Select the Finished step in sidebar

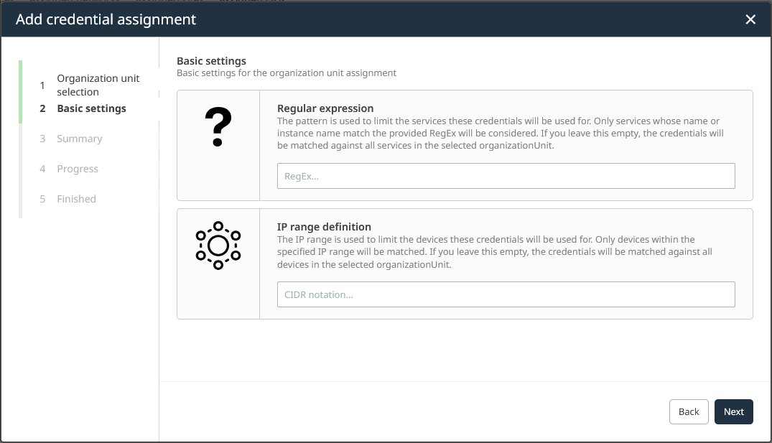(x=76, y=199)
